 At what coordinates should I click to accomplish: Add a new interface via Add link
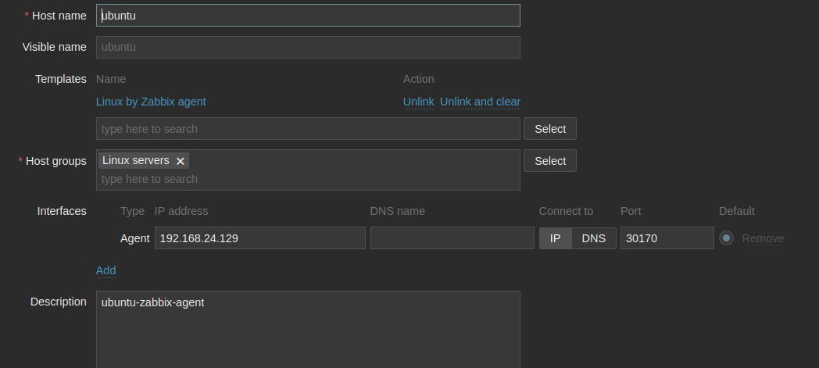(x=106, y=270)
